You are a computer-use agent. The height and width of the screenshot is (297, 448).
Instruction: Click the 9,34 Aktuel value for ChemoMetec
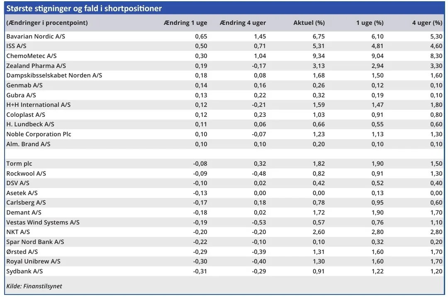point(318,56)
